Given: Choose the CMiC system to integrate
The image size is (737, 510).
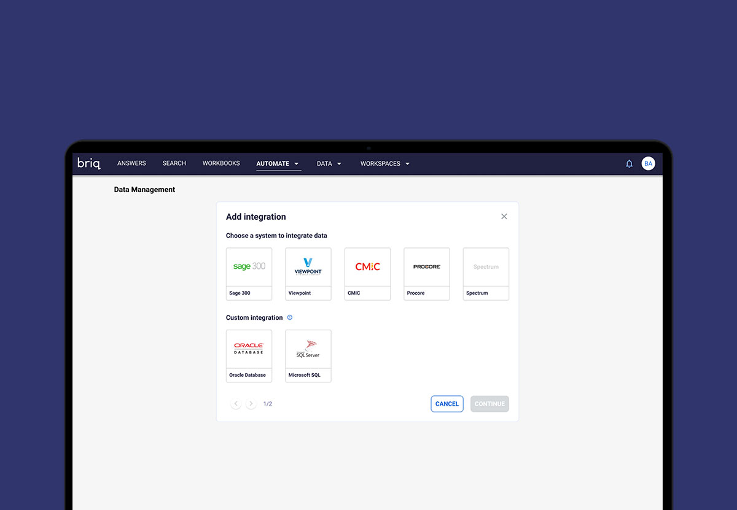Looking at the screenshot, I should coord(367,273).
